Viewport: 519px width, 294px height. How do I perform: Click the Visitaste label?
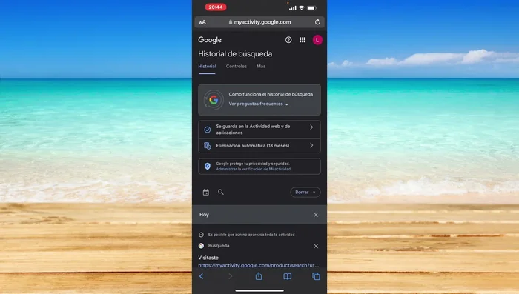pyautogui.click(x=208, y=258)
